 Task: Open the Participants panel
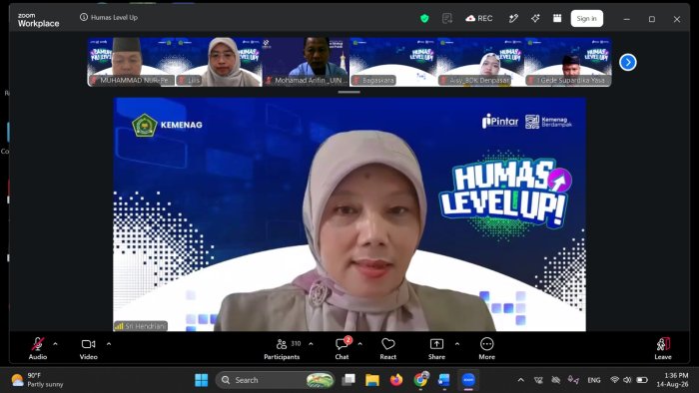click(x=282, y=348)
